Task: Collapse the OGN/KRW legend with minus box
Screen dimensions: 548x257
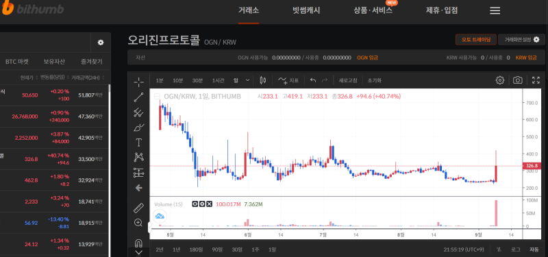Action: (158, 96)
